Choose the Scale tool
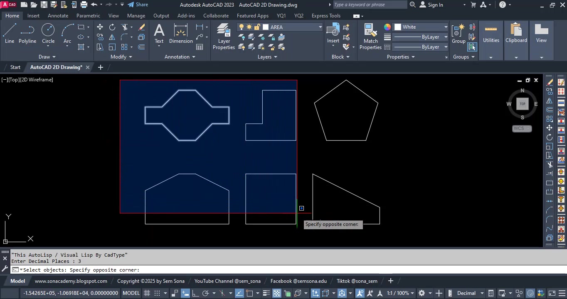Viewport: 567px width, 299px height. point(112,47)
